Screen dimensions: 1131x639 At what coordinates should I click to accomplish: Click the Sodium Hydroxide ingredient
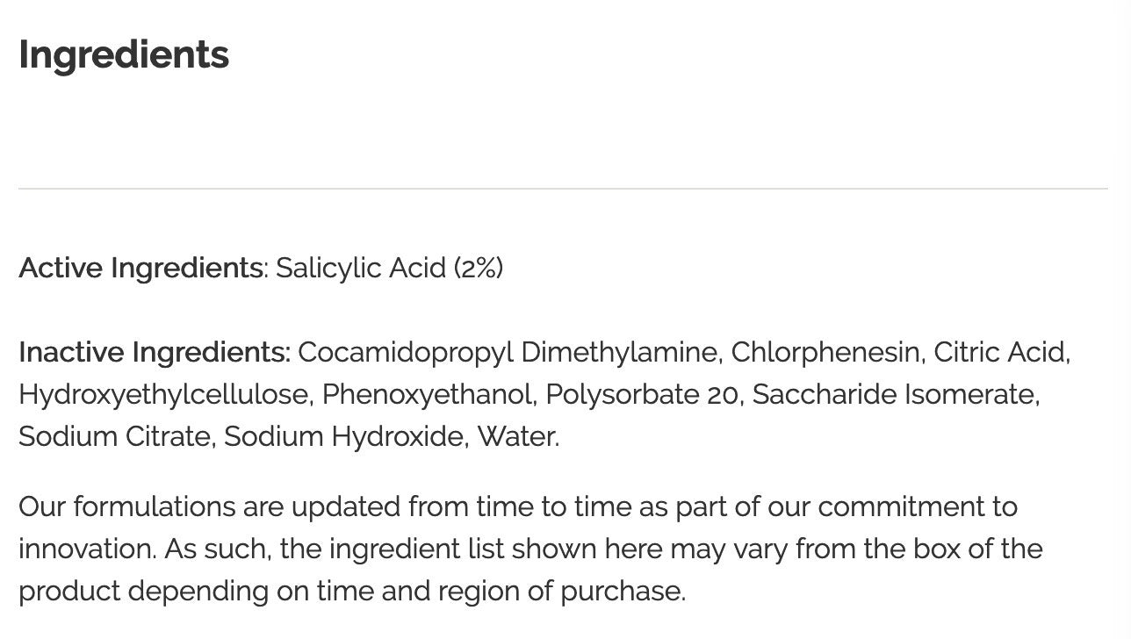344,436
